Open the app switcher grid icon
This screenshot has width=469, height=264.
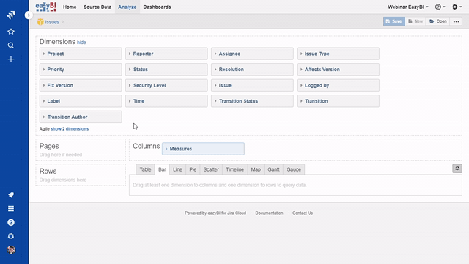[11, 208]
